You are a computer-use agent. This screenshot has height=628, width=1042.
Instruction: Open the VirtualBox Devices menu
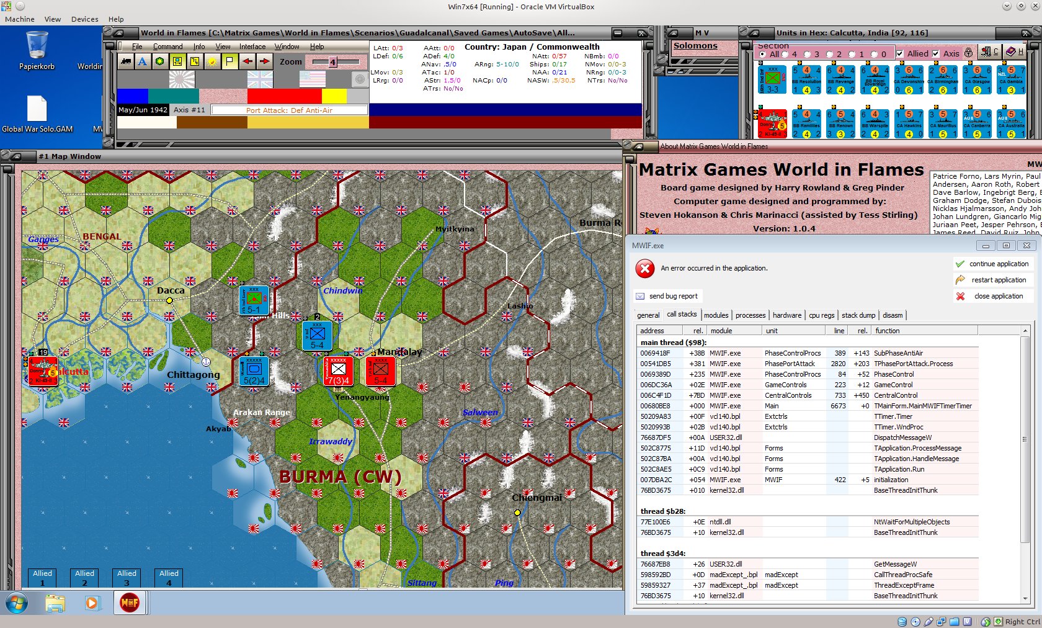[84, 19]
